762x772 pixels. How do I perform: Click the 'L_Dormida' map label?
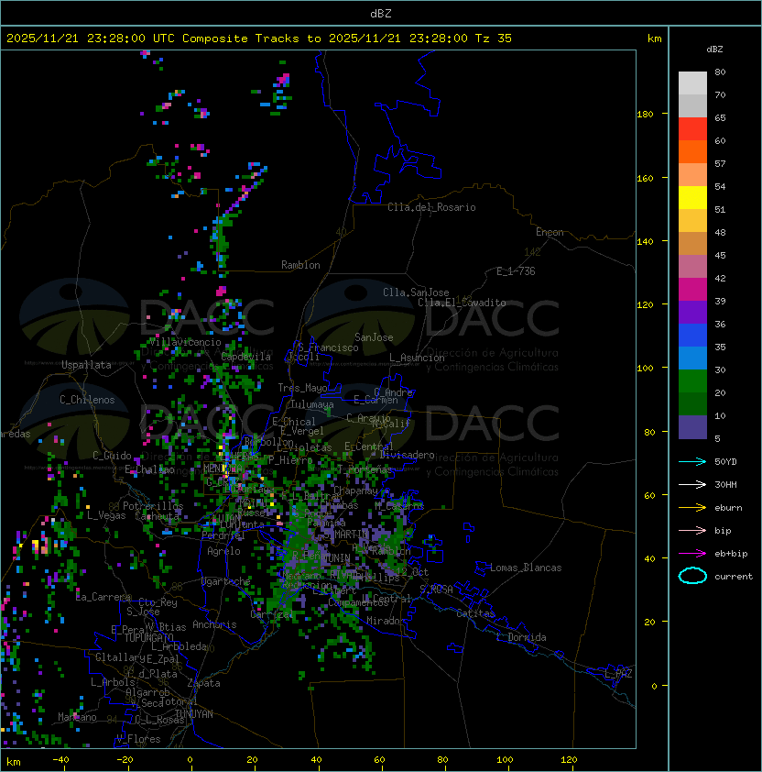click(x=521, y=637)
